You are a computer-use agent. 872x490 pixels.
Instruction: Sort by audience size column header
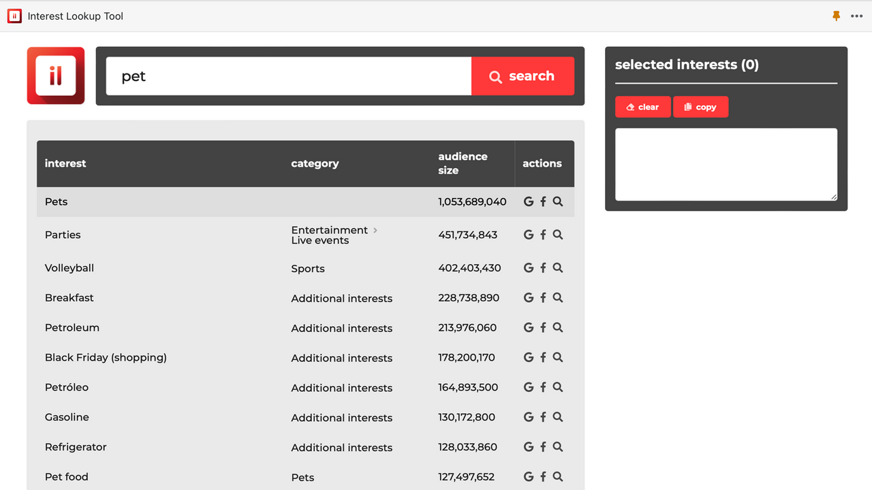pyautogui.click(x=463, y=163)
